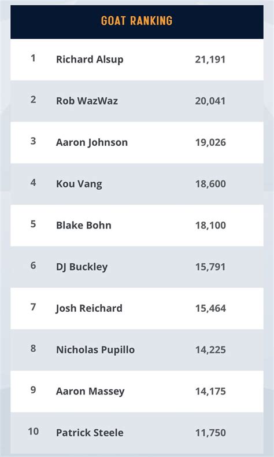Click Patrick Steele's name
This screenshot has height=457, width=274.
90,433
